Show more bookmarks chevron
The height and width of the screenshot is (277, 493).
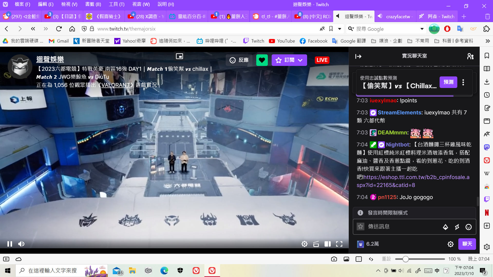coord(488,41)
